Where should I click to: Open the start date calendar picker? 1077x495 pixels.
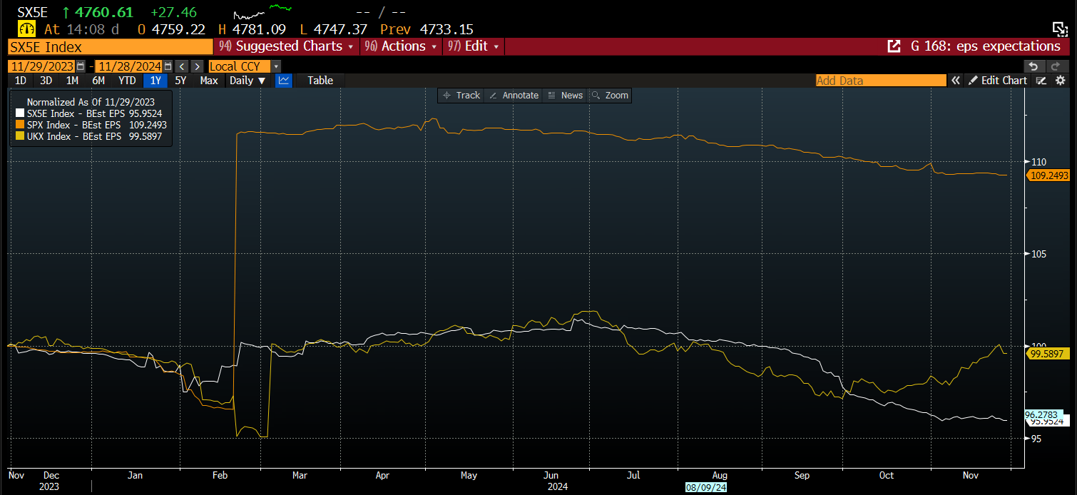(81, 66)
